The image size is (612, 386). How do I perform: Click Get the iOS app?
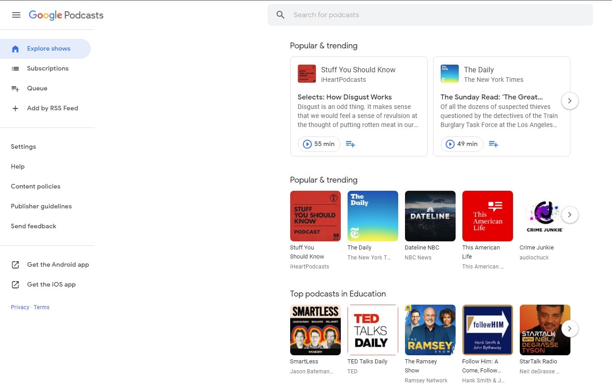(x=51, y=285)
